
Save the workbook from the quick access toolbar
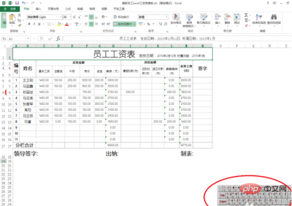point(17,3)
